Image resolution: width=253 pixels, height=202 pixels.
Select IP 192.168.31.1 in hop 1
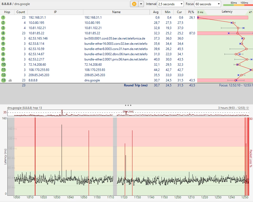[x=37, y=17]
